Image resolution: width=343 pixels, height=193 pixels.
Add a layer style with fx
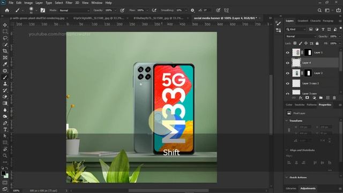(x=301, y=98)
